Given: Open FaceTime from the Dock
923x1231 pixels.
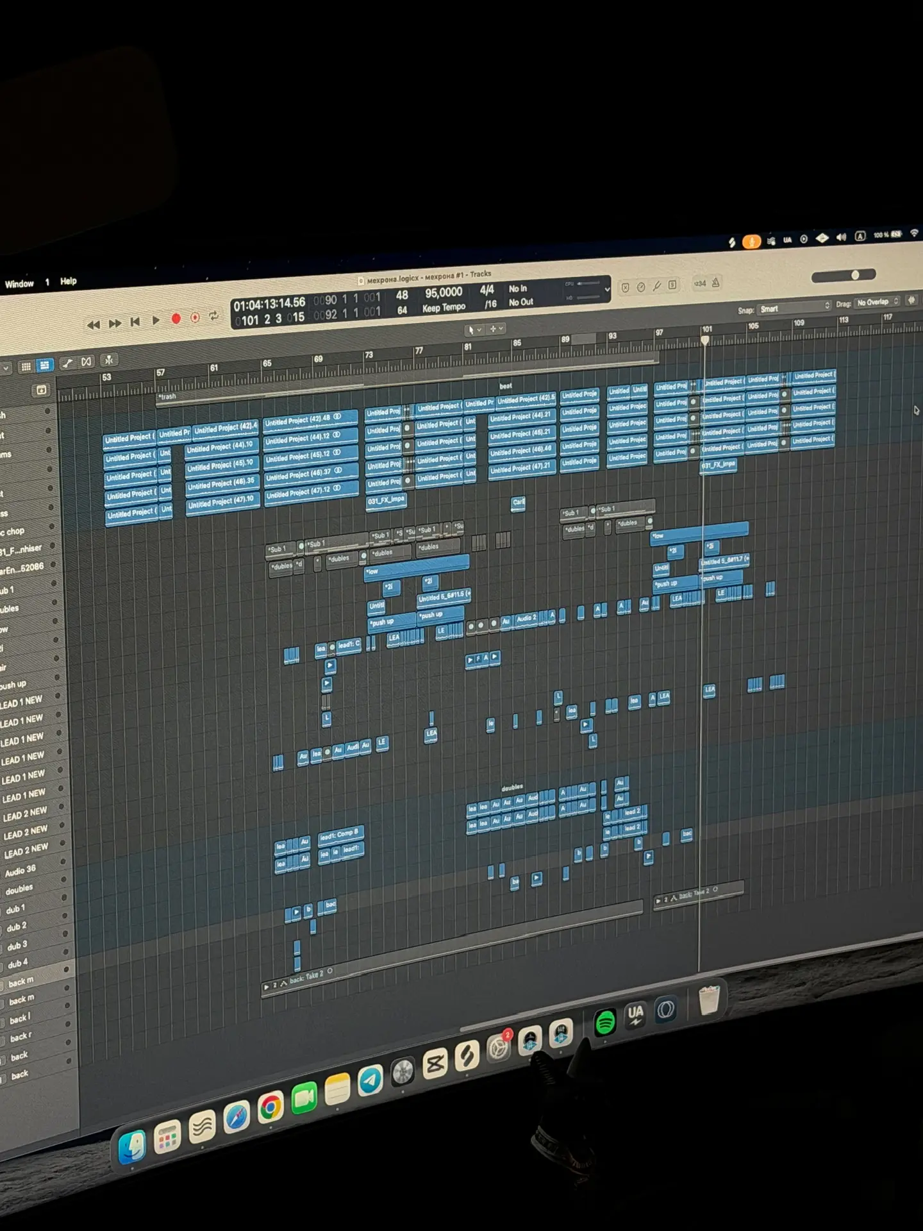Looking at the screenshot, I should point(304,1098).
